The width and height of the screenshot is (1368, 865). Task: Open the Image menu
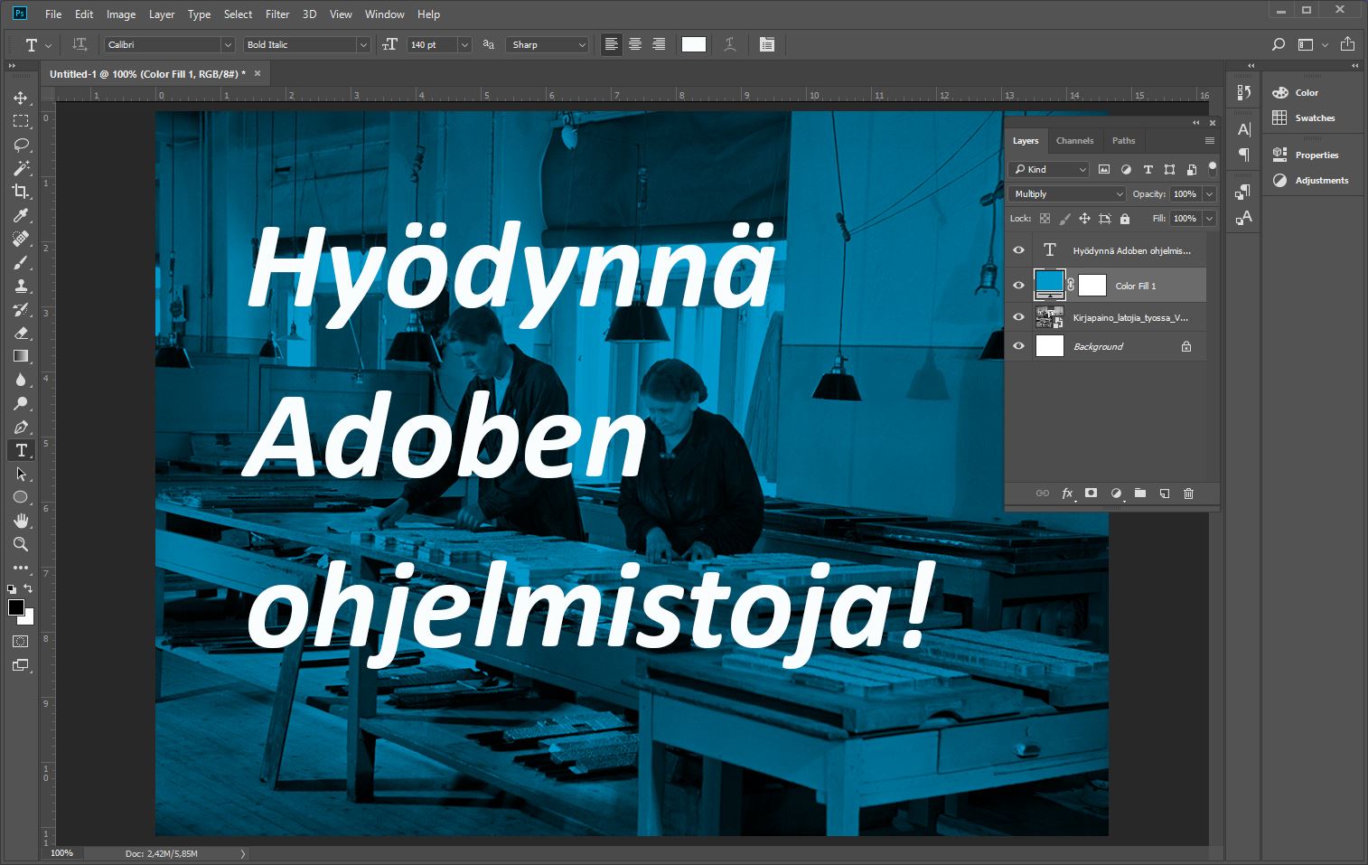point(121,14)
